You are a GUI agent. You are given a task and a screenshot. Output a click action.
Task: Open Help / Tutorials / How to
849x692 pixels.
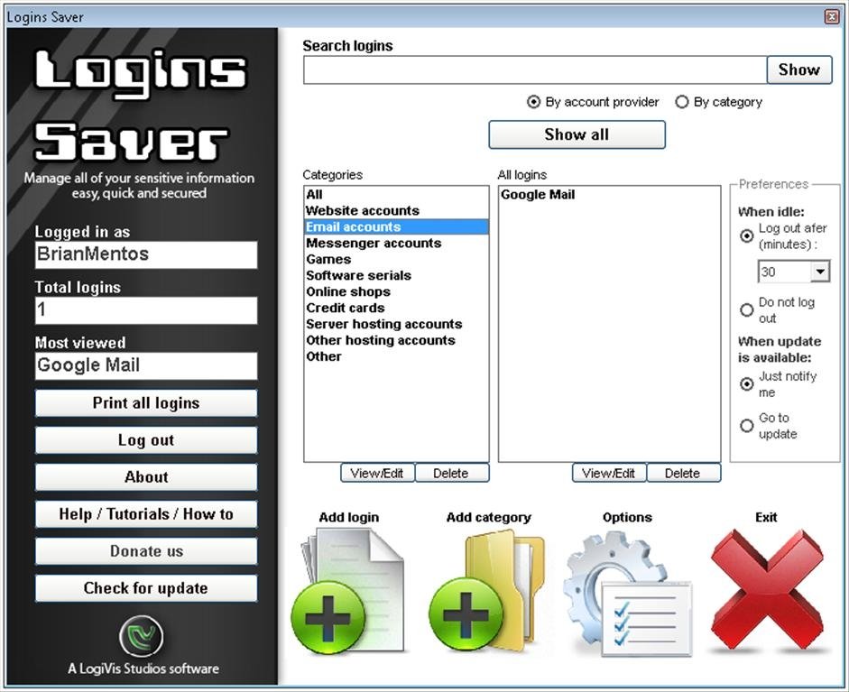click(146, 514)
